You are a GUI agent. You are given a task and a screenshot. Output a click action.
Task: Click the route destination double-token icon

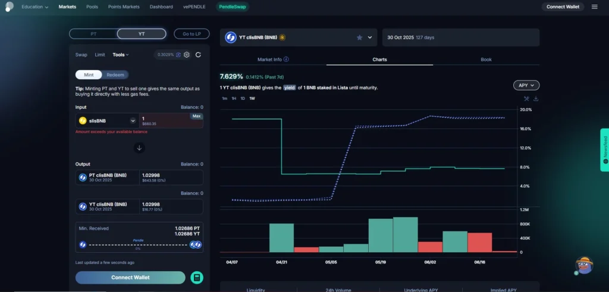tap(195, 244)
